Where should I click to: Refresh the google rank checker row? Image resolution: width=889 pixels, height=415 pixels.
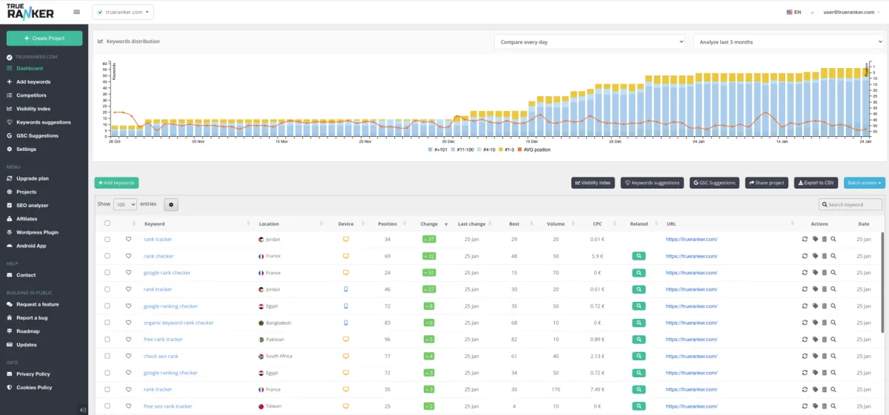point(805,273)
